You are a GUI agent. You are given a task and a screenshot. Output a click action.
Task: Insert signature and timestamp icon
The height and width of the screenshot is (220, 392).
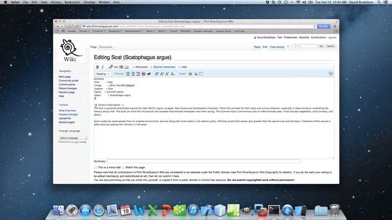[x=110, y=67]
